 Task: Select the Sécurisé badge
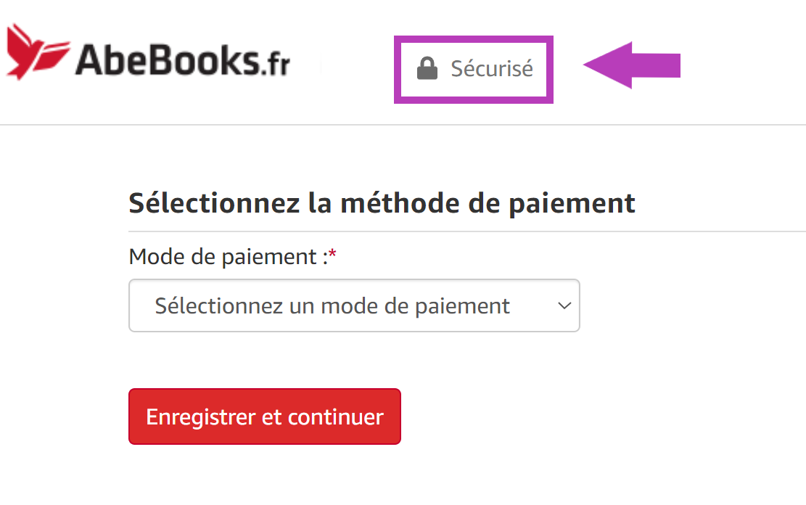click(473, 69)
